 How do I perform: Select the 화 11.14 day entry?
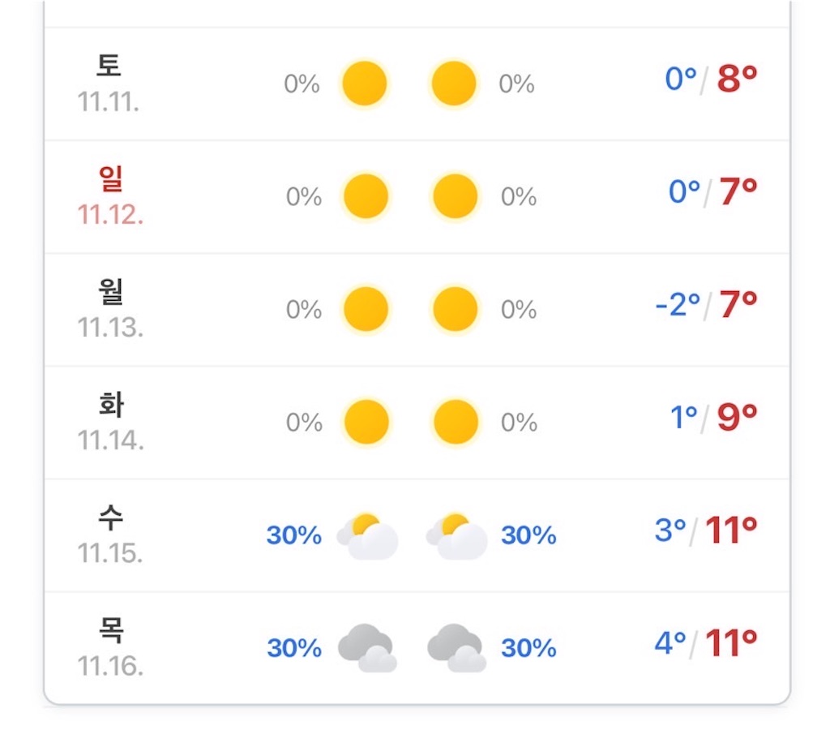pos(415,421)
